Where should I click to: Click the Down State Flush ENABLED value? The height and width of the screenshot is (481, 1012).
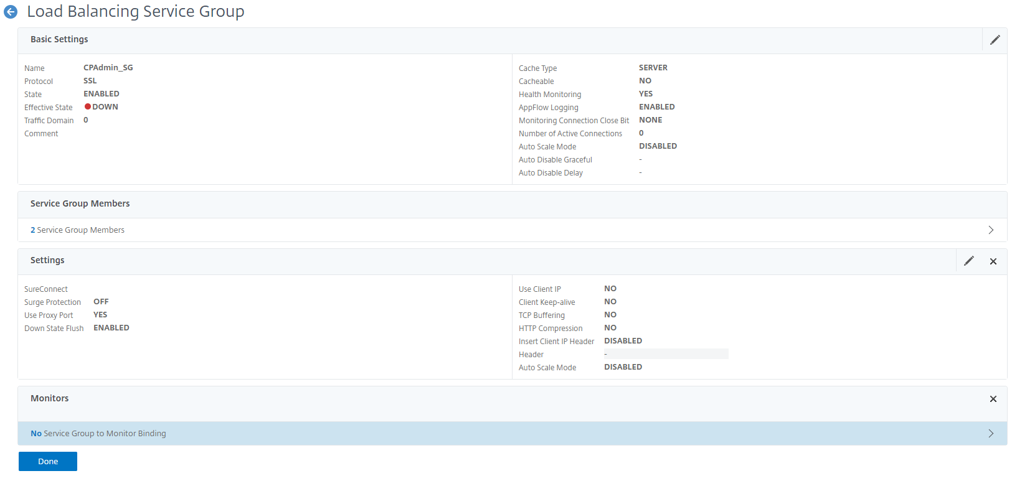click(111, 328)
